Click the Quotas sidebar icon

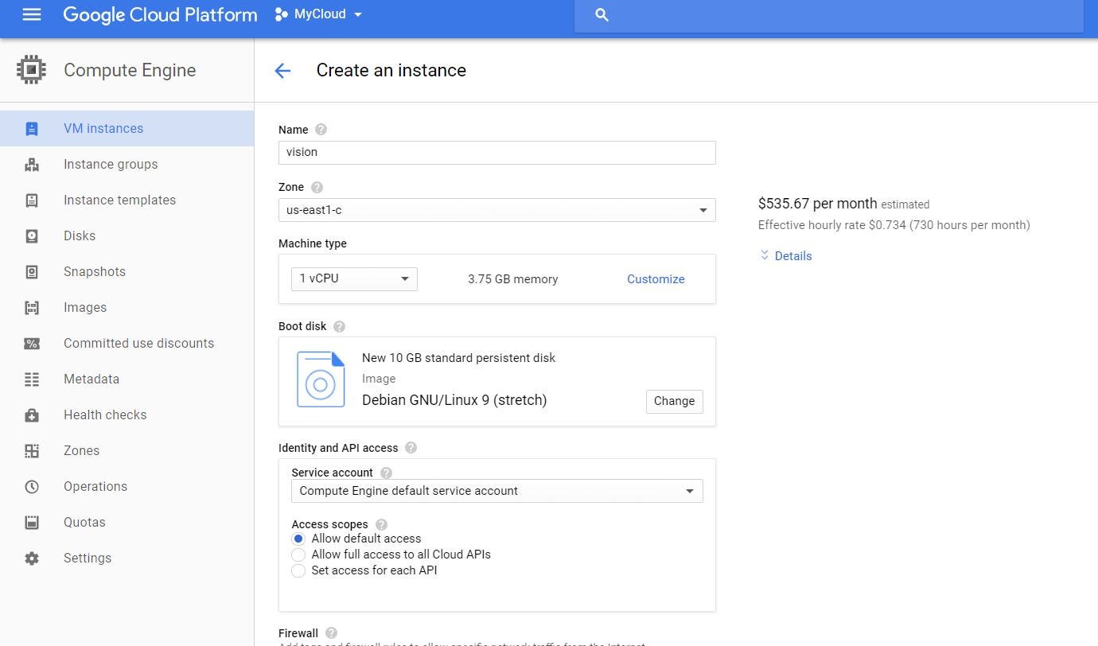[32, 523]
